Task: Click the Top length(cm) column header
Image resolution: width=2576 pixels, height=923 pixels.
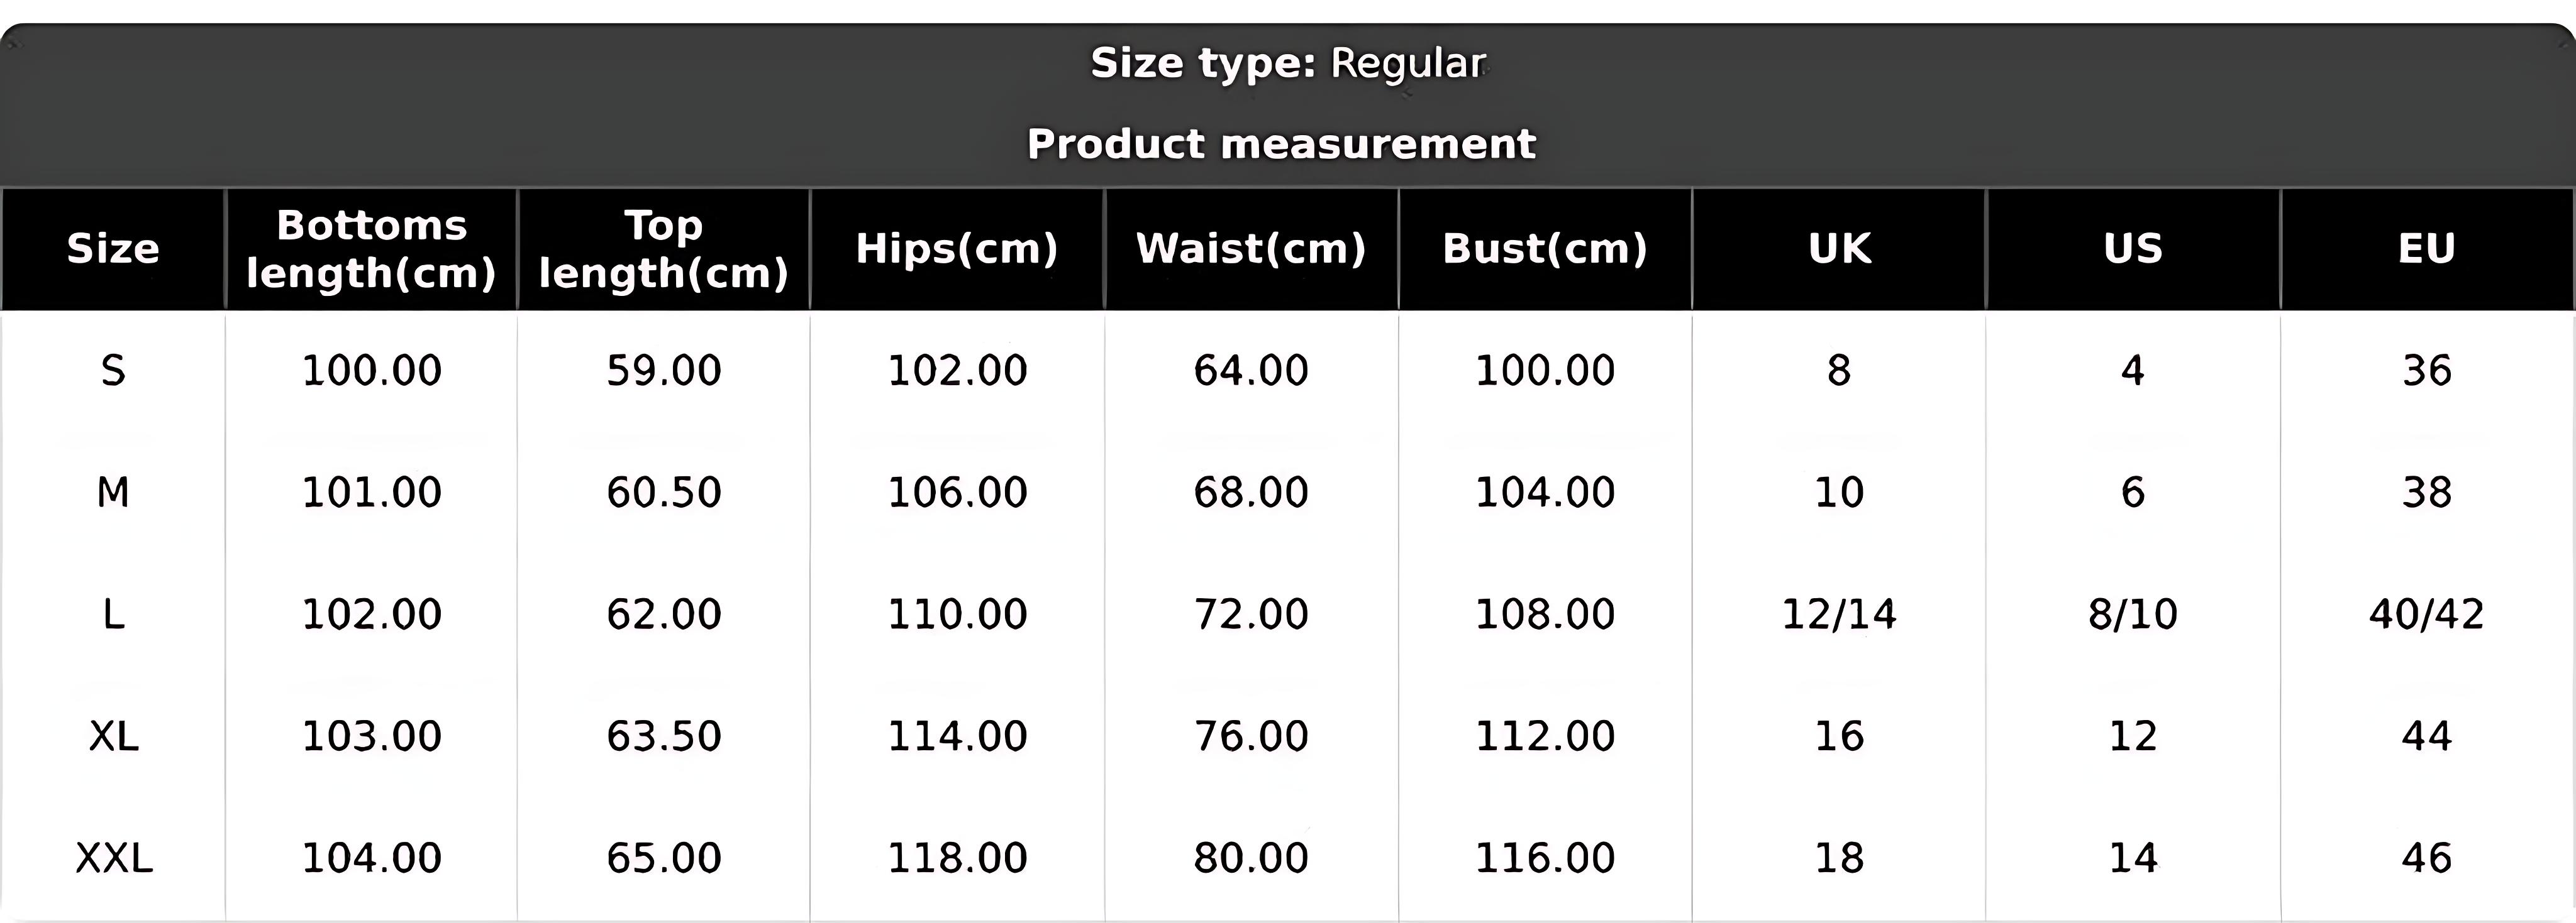Action: 664,249
